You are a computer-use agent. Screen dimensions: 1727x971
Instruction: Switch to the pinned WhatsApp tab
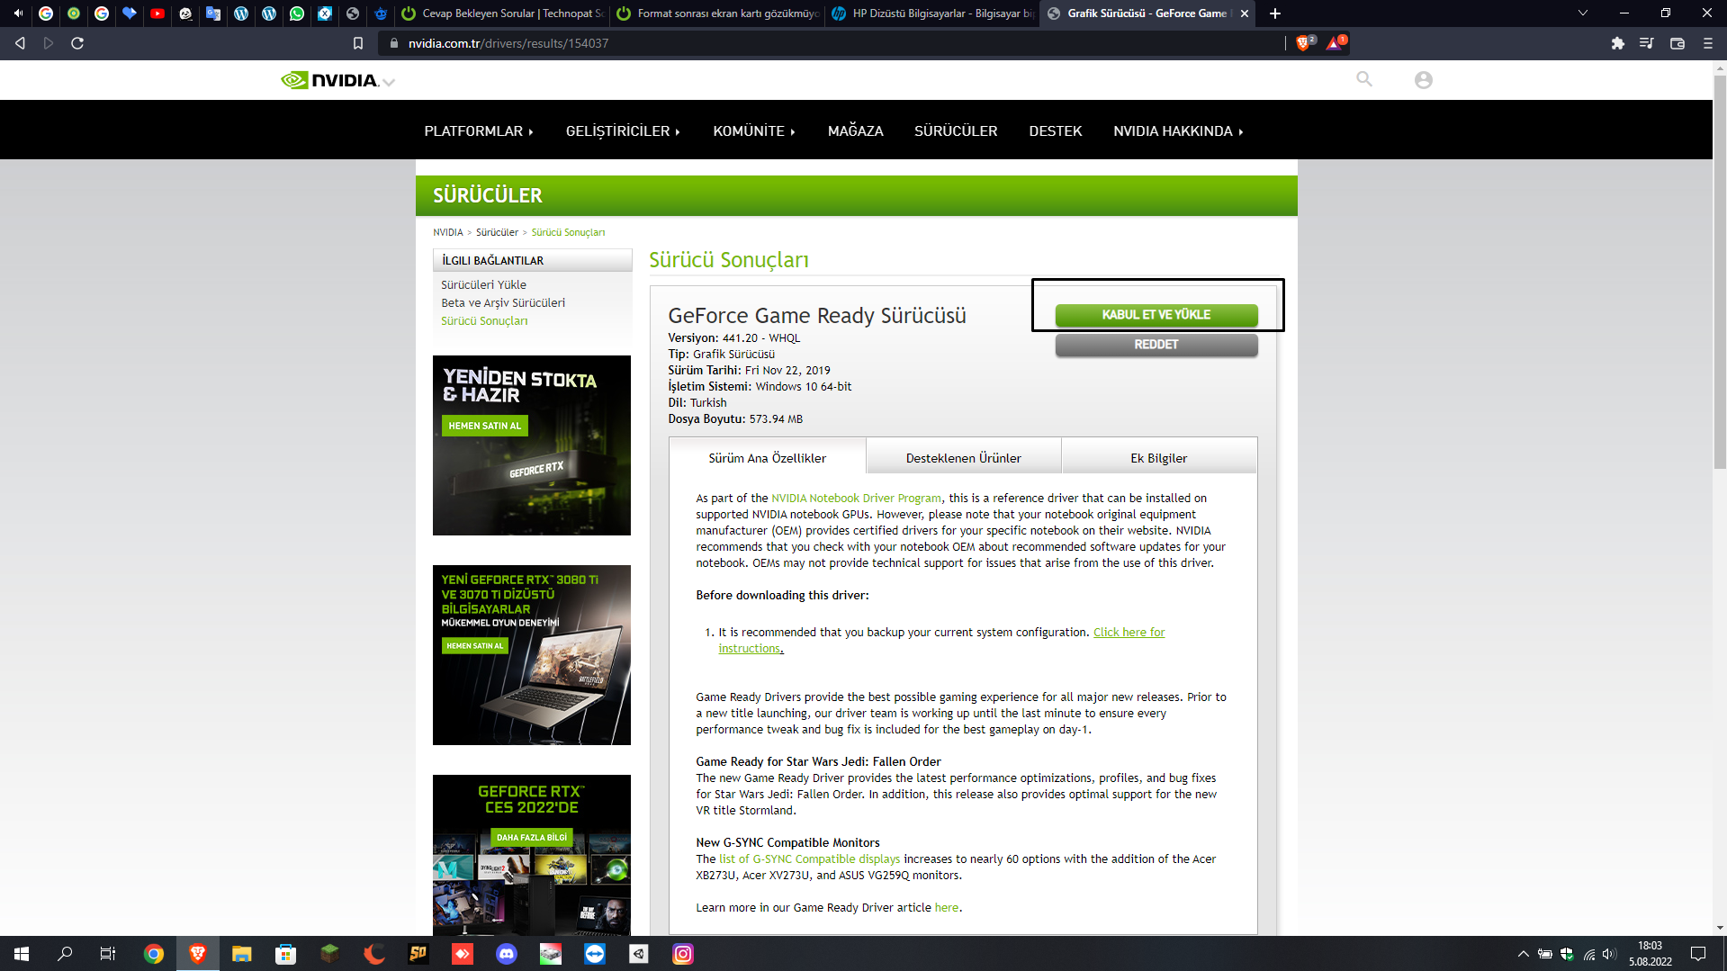297,13
